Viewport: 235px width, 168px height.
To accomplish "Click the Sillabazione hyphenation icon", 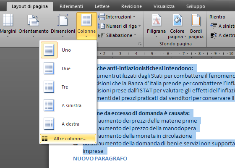I will (x=101, y=35).
